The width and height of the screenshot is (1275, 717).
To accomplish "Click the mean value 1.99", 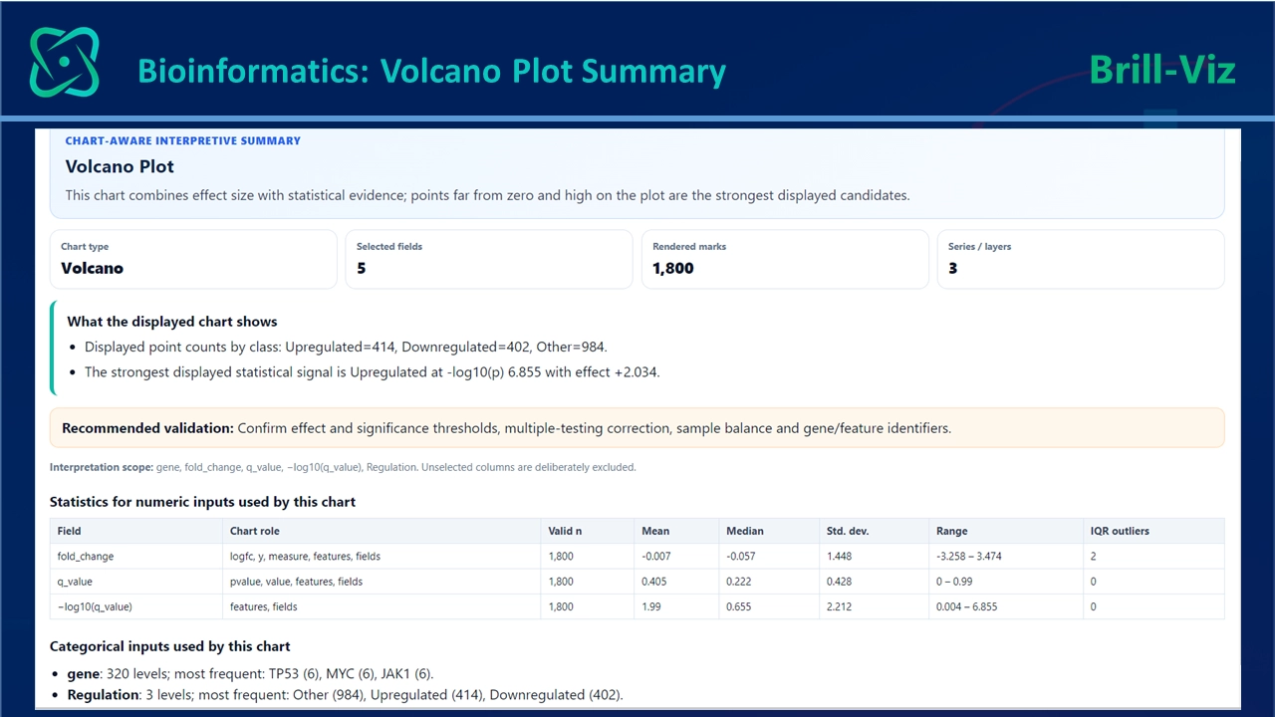I will [x=650, y=606].
